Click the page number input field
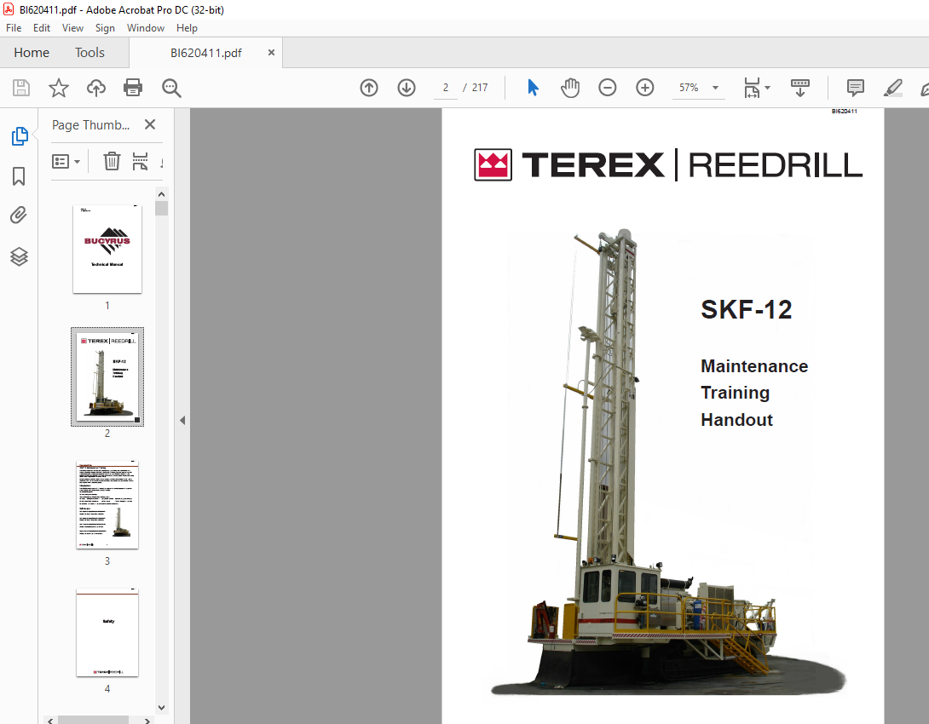929x724 pixels. click(x=446, y=88)
